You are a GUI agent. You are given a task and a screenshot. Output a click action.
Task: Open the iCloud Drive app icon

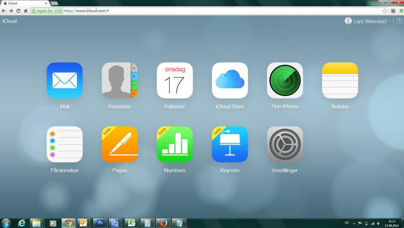(230, 80)
